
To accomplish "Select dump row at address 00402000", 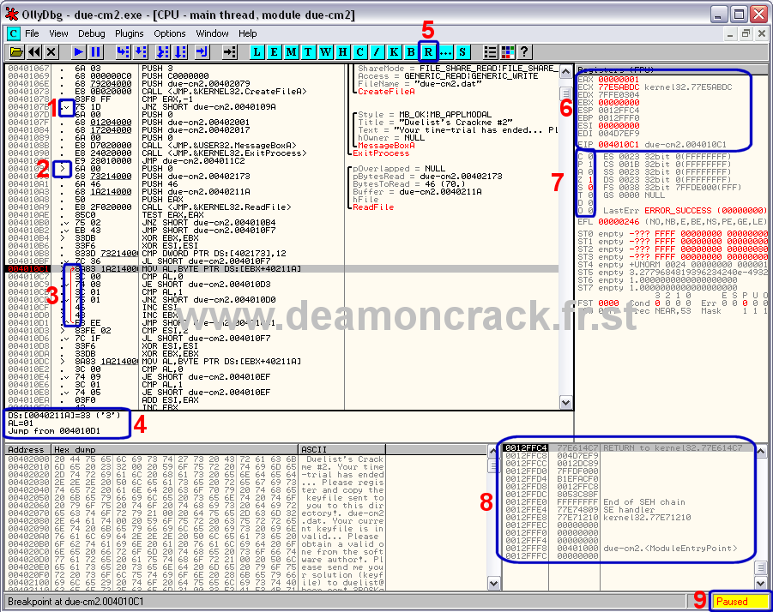I will click(x=196, y=459).
